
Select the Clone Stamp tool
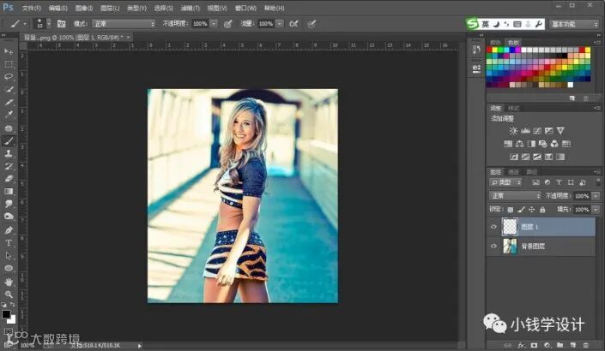[9, 153]
